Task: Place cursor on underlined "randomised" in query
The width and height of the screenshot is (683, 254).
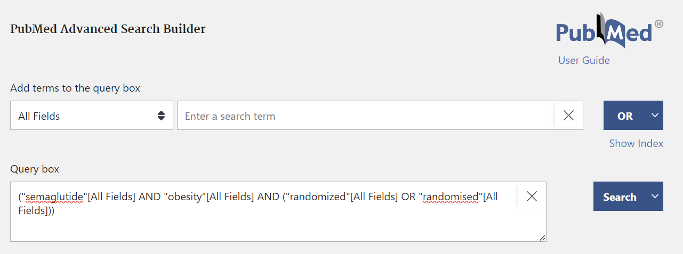Action: [x=451, y=197]
